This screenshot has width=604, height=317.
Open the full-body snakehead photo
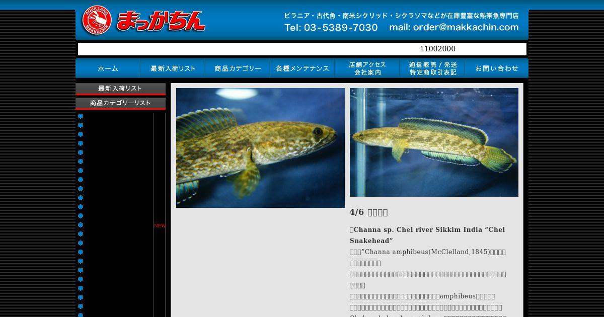click(x=434, y=142)
